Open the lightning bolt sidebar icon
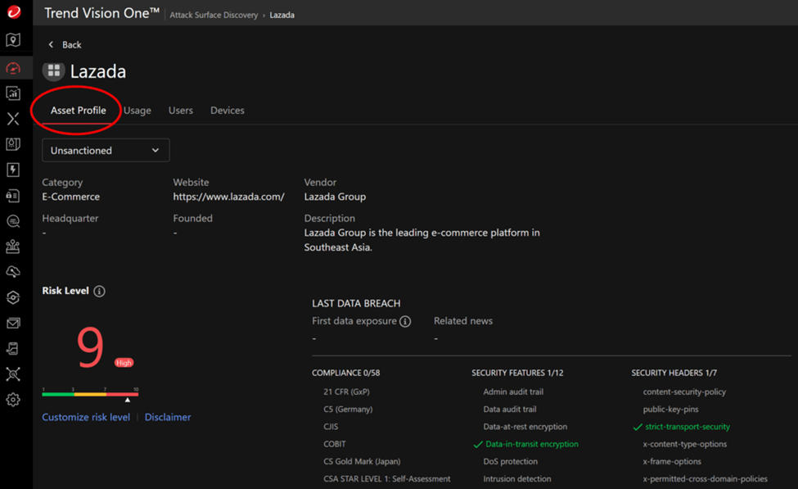This screenshot has width=798, height=489. [13, 170]
